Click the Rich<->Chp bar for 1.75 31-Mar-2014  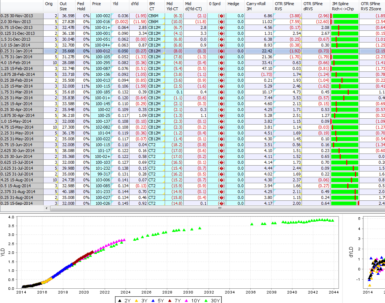(344, 92)
